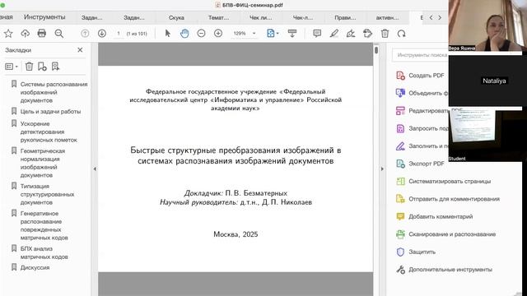Image resolution: width=527 pixels, height=296 pixels.
Task: Switch to the Чек ли... tab
Action: [260, 18]
